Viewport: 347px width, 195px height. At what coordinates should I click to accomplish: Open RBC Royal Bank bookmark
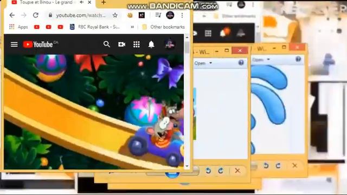(x=95, y=27)
